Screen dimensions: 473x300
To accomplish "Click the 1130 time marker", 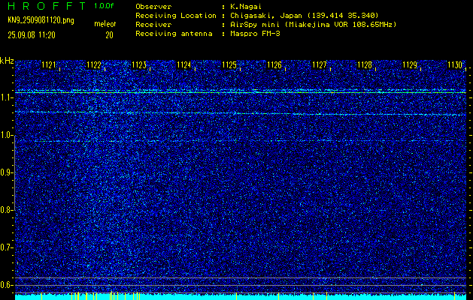I will tap(455, 65).
